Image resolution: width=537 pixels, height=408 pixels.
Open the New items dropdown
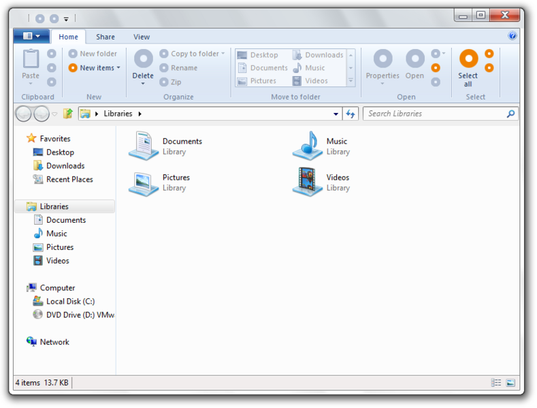click(x=118, y=67)
